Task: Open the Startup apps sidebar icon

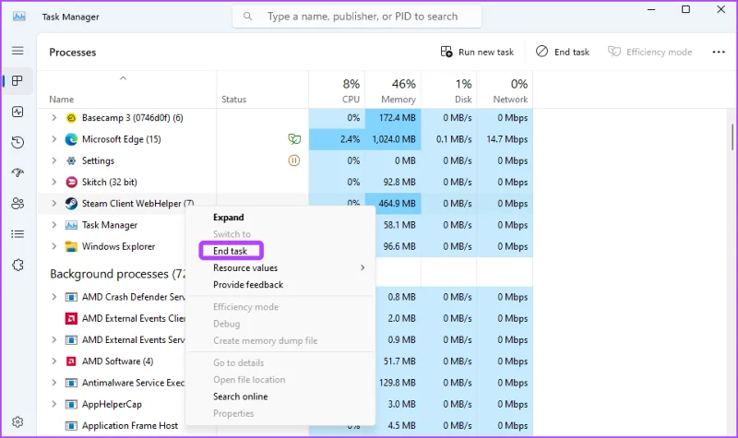Action: 18,172
